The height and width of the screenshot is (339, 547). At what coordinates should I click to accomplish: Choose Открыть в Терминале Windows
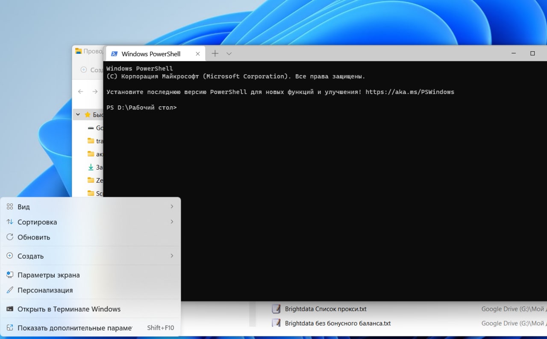[91, 309]
